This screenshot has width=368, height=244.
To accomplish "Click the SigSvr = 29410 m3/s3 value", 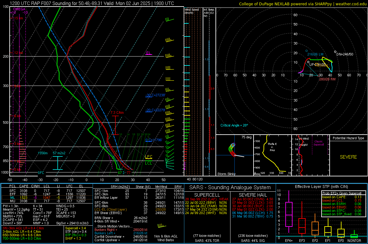I will 72,223.
